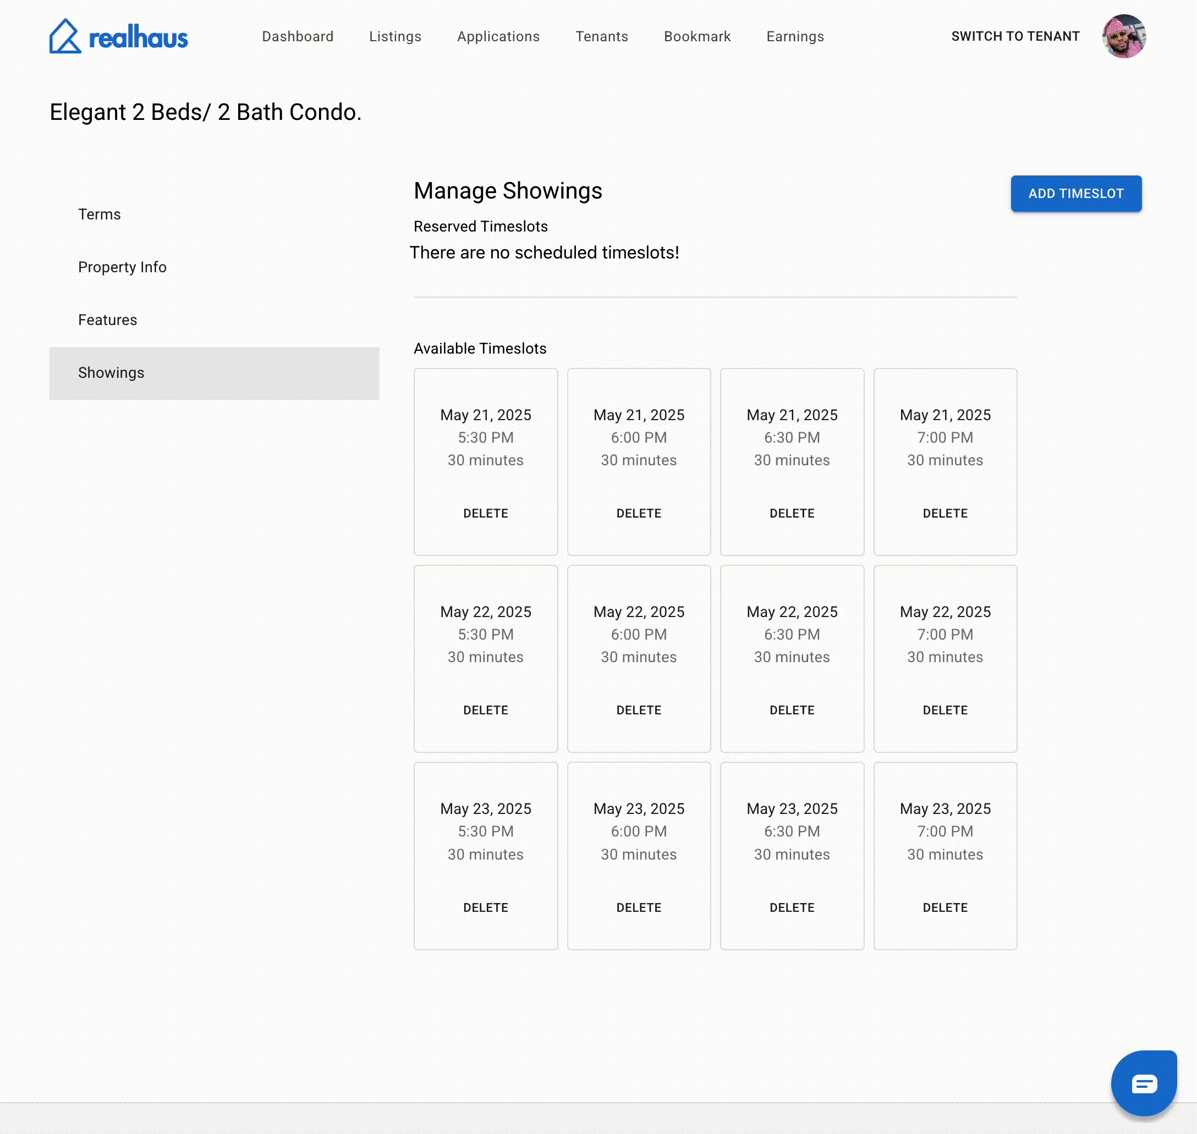Select Showings in the sidebar
Image resolution: width=1197 pixels, height=1134 pixels.
pyautogui.click(x=111, y=372)
